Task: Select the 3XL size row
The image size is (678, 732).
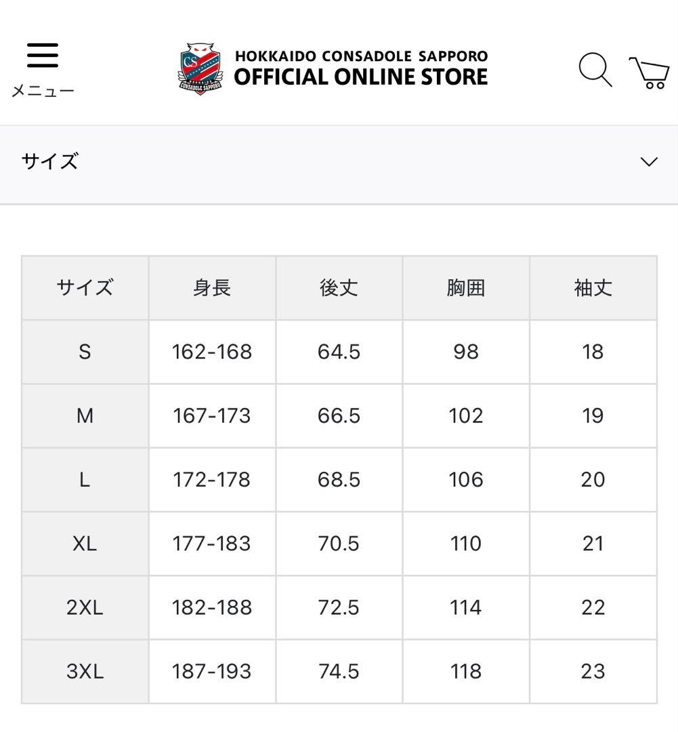Action: click(85, 671)
